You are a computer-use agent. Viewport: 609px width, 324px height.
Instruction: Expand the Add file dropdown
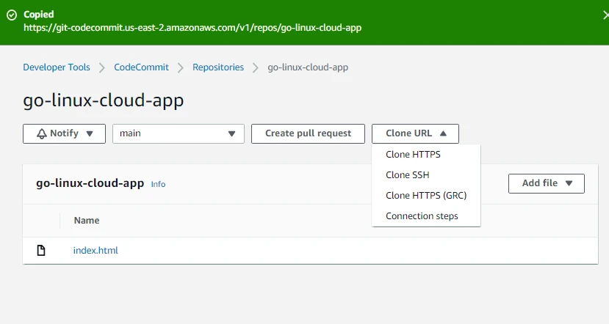[546, 183]
